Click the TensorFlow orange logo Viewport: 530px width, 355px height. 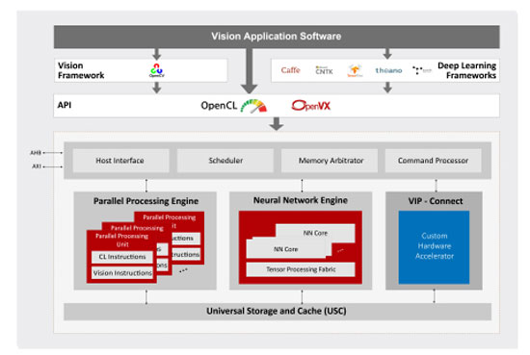pos(355,70)
